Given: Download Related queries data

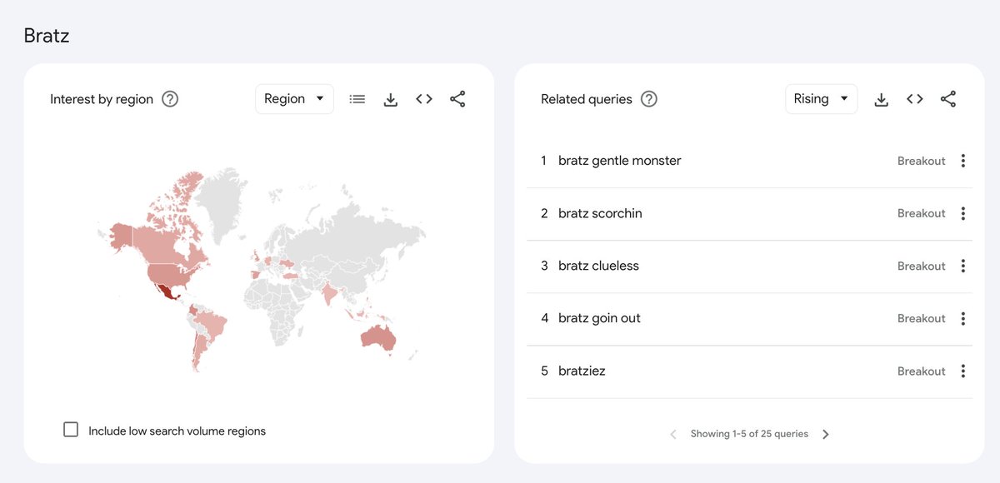Looking at the screenshot, I should [881, 99].
